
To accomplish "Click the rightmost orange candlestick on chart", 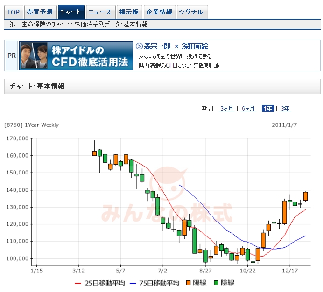I will [x=305, y=196].
